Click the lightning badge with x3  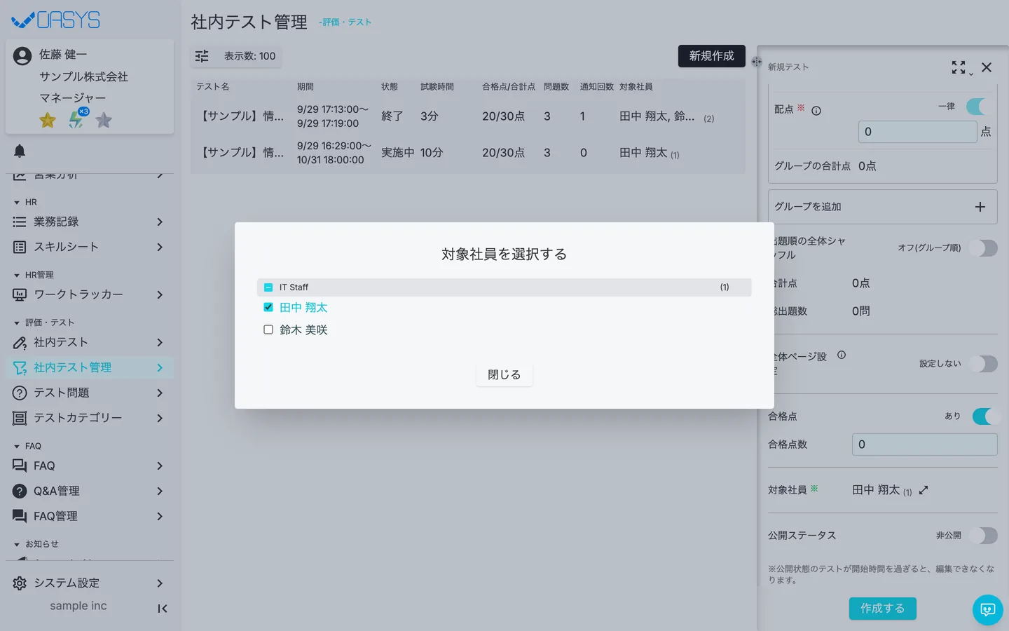click(x=77, y=118)
